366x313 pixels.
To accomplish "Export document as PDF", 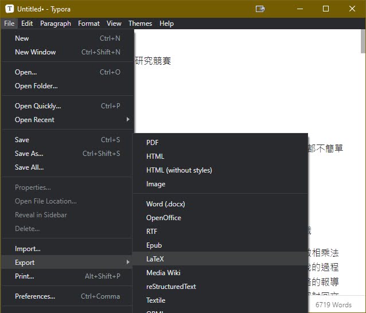I will [220, 143].
